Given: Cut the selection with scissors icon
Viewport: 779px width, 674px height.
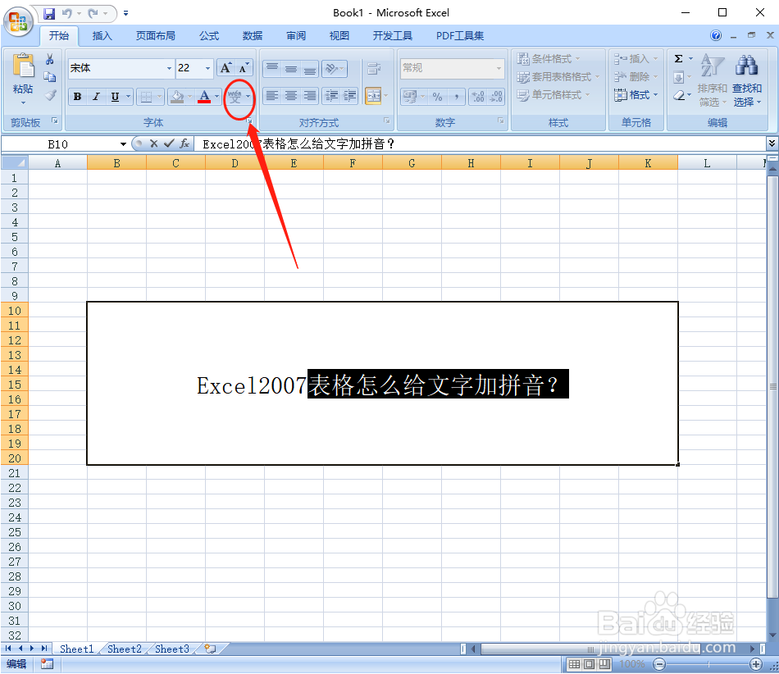Looking at the screenshot, I should tap(50, 60).
